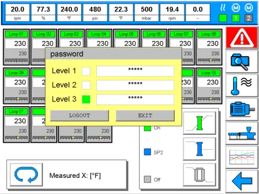Open the Loop 04 header
The width and height of the screenshot is (259, 194).
[99, 34]
